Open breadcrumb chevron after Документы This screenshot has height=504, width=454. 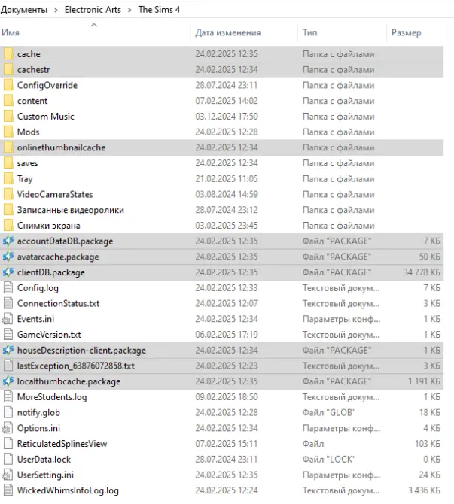point(55,10)
